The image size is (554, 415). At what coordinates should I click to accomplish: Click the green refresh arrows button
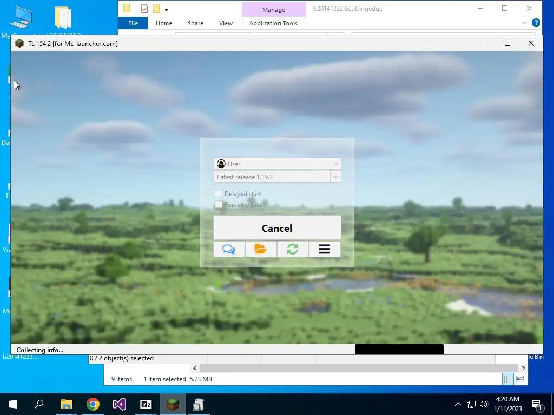293,249
